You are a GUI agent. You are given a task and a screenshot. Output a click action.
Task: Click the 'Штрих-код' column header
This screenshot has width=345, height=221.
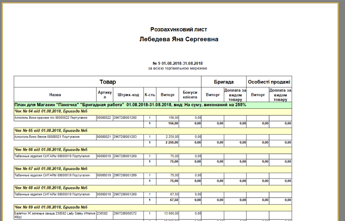coord(128,95)
